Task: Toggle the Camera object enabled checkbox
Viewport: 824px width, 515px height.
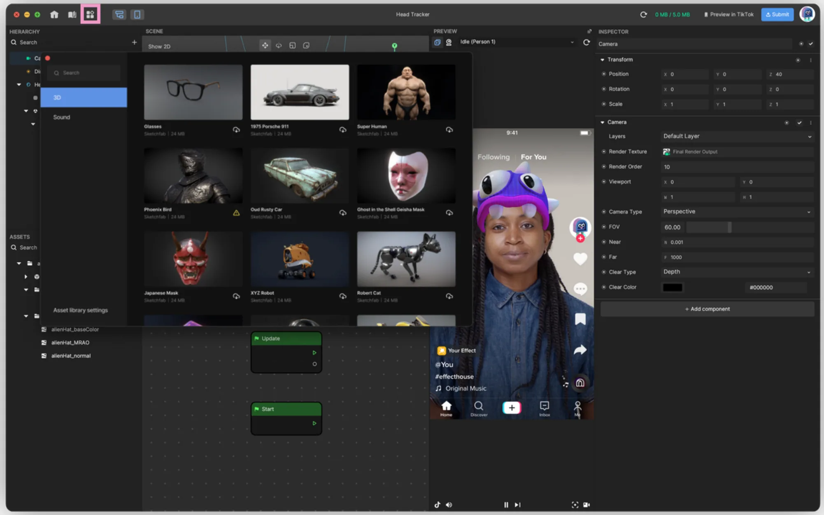Action: (x=811, y=44)
